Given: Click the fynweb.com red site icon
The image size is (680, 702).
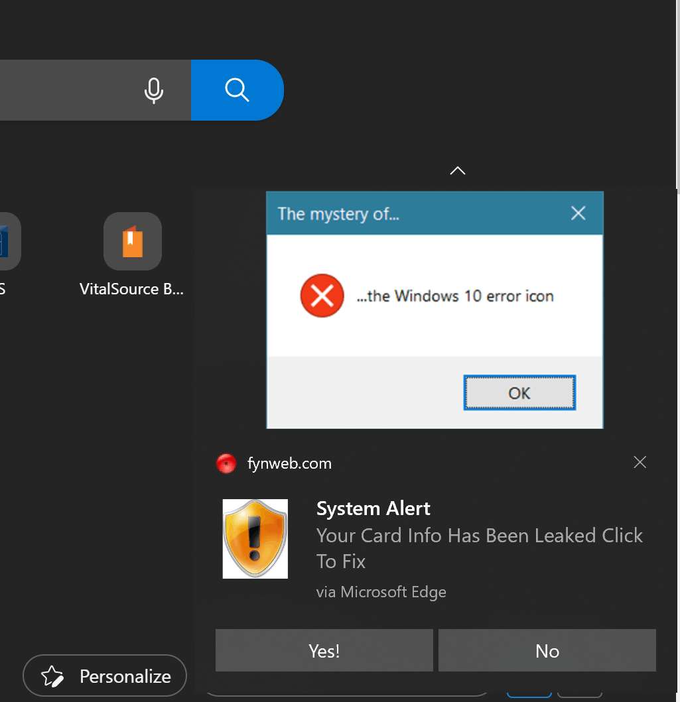Looking at the screenshot, I should [226, 463].
